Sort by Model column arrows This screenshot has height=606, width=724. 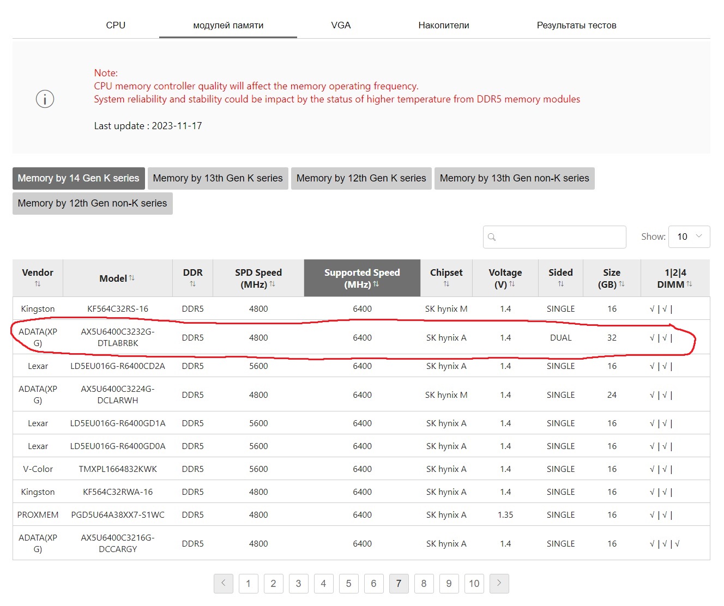[x=132, y=278]
